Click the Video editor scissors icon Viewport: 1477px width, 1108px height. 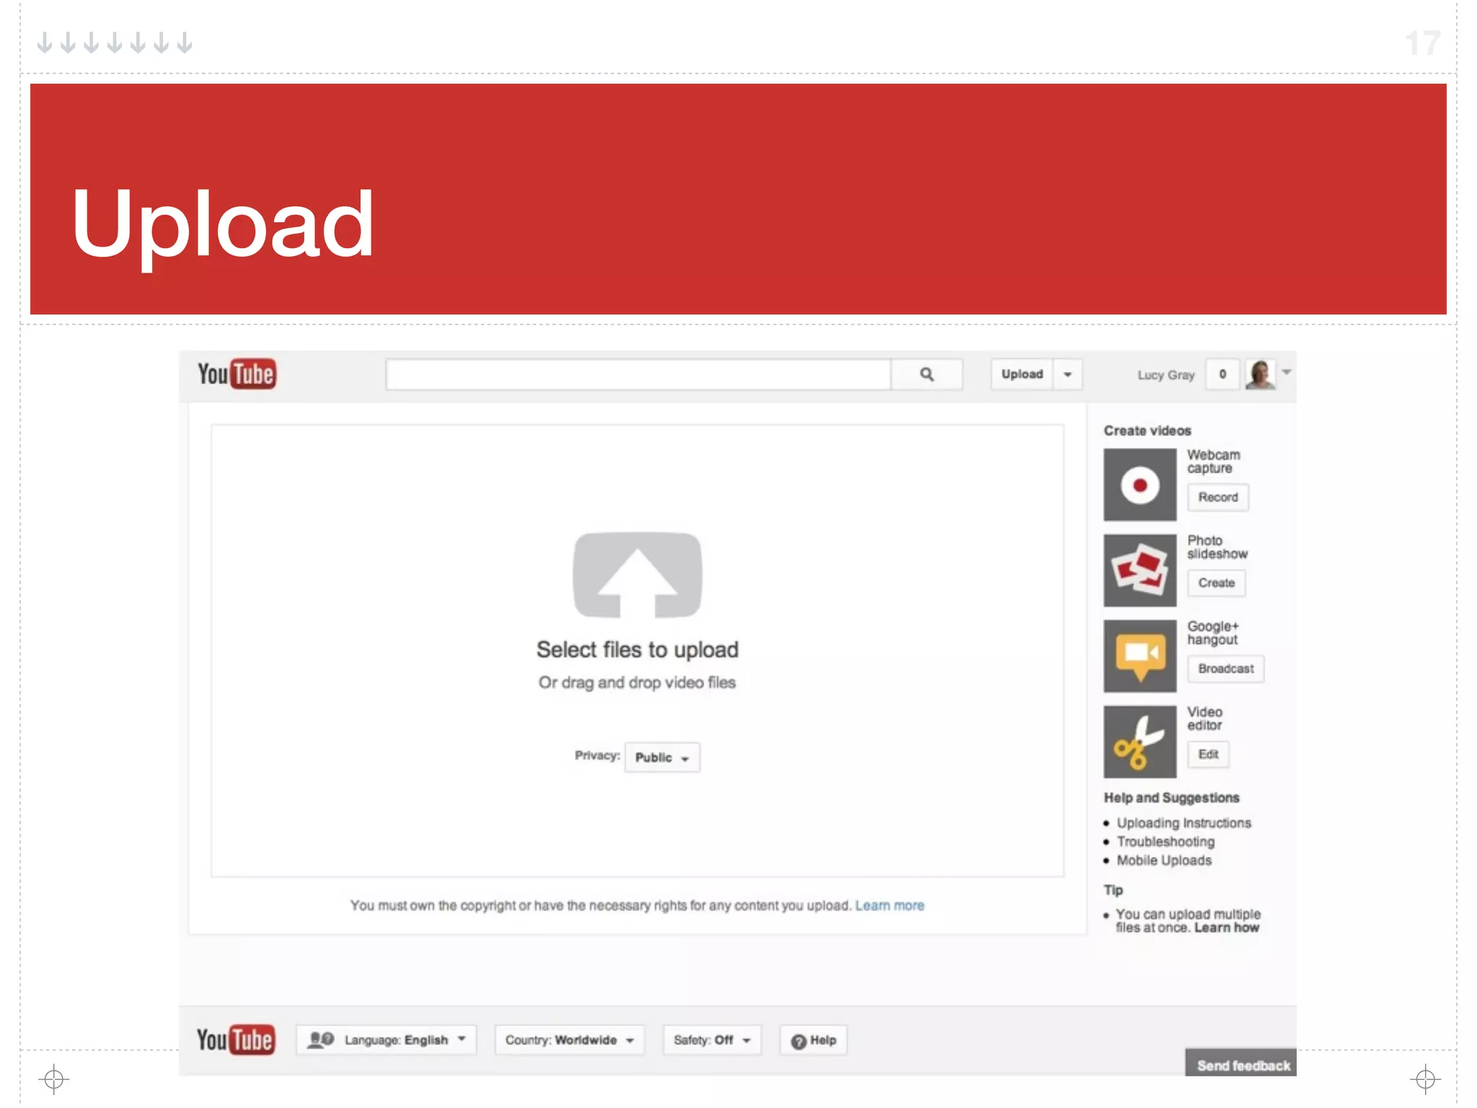[1139, 742]
